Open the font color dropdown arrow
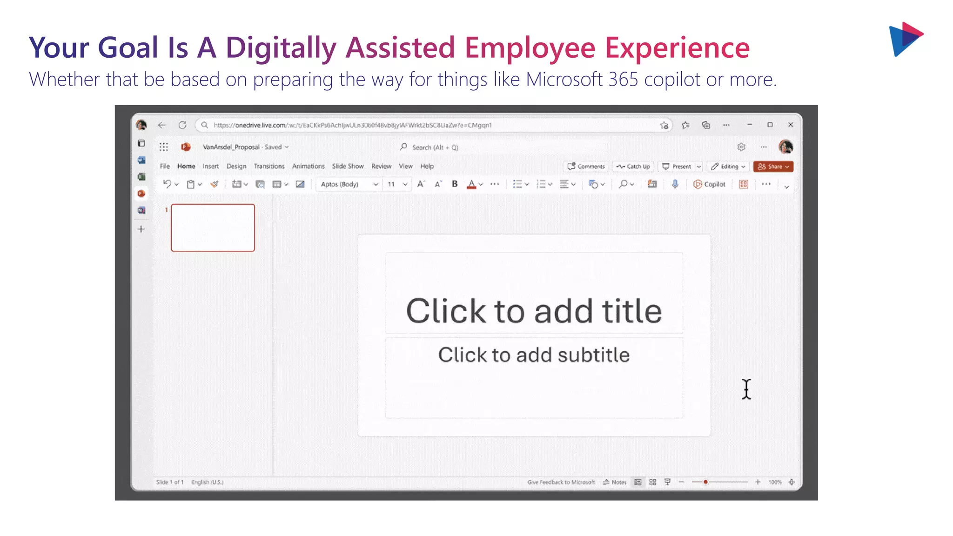Viewport: 953px width, 536px height. (481, 185)
